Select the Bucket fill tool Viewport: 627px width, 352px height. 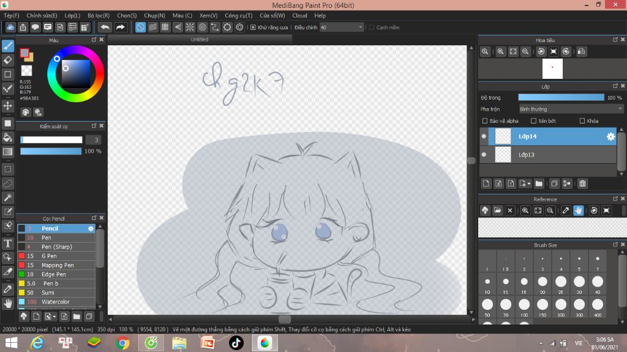8,137
